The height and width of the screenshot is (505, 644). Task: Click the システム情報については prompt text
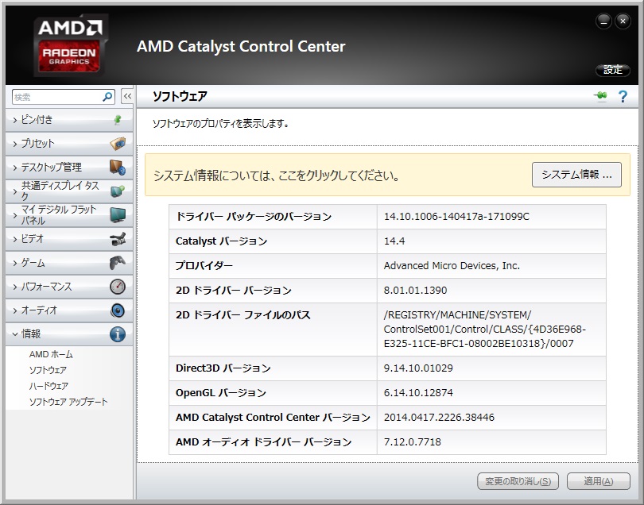pyautogui.click(x=277, y=175)
